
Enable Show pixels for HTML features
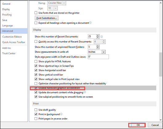point(36,61)
